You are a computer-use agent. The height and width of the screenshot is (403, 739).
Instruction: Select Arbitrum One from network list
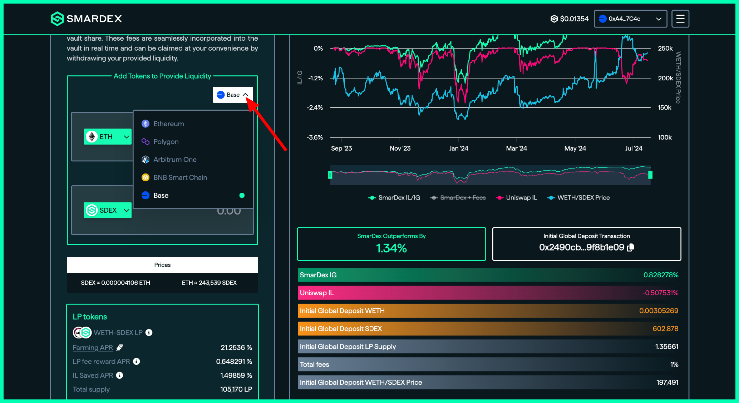coord(175,160)
